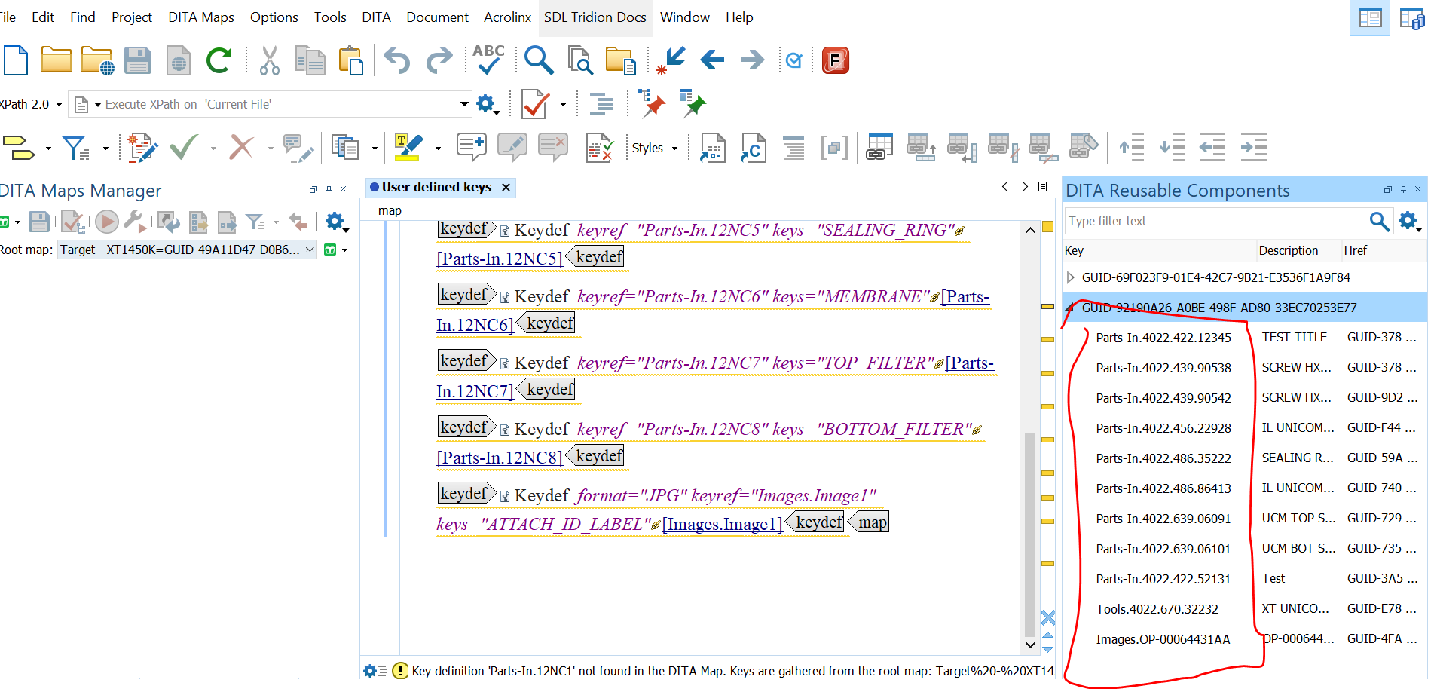Apply highlight with the marker icon

[408, 147]
